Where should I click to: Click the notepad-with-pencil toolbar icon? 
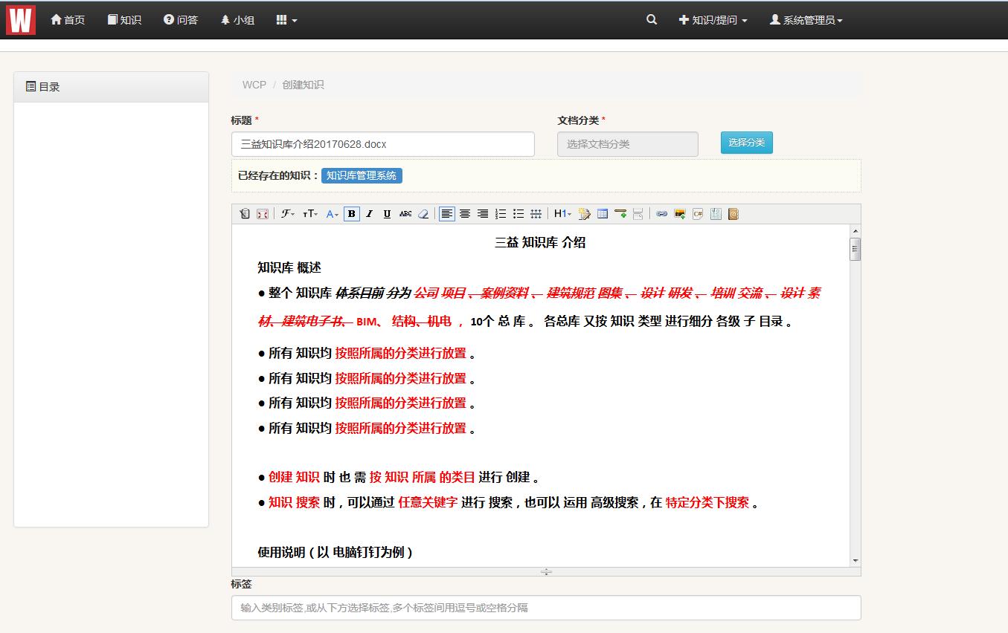click(x=585, y=214)
